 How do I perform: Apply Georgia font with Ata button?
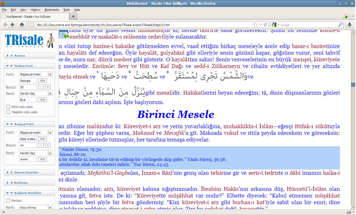point(42,81)
